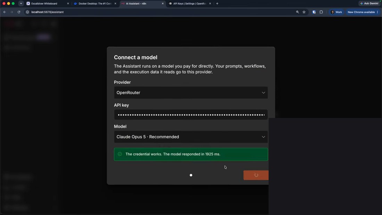Image resolution: width=382 pixels, height=215 pixels.
Task: Go back in browser history
Action: pyautogui.click(x=5, y=12)
